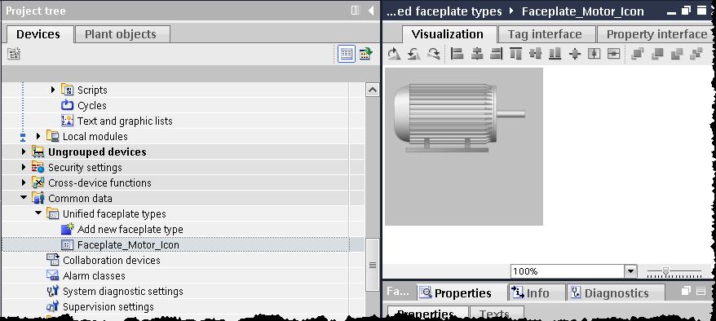
Task: Click the inspector panel collapse lines icon
Action: click(702, 292)
